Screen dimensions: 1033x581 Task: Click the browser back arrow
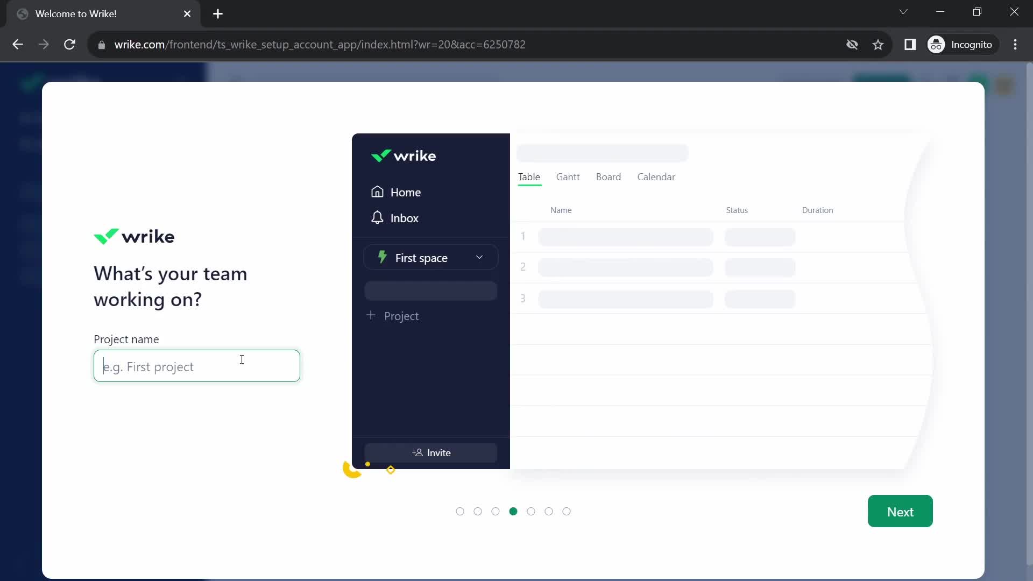[x=18, y=45]
